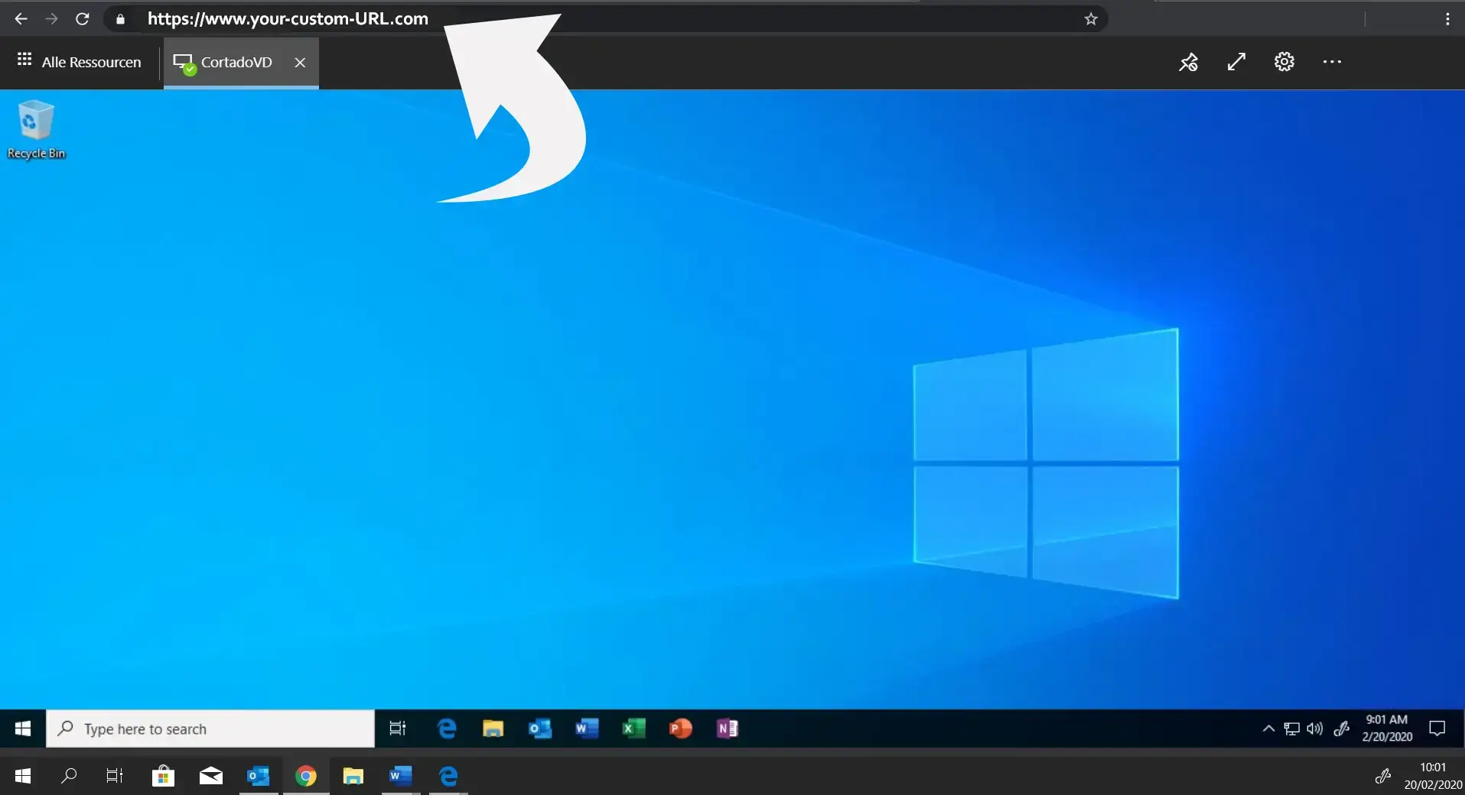Expand hidden icons in the remote system tray
Screen dimensions: 1465x795
[1268, 728]
